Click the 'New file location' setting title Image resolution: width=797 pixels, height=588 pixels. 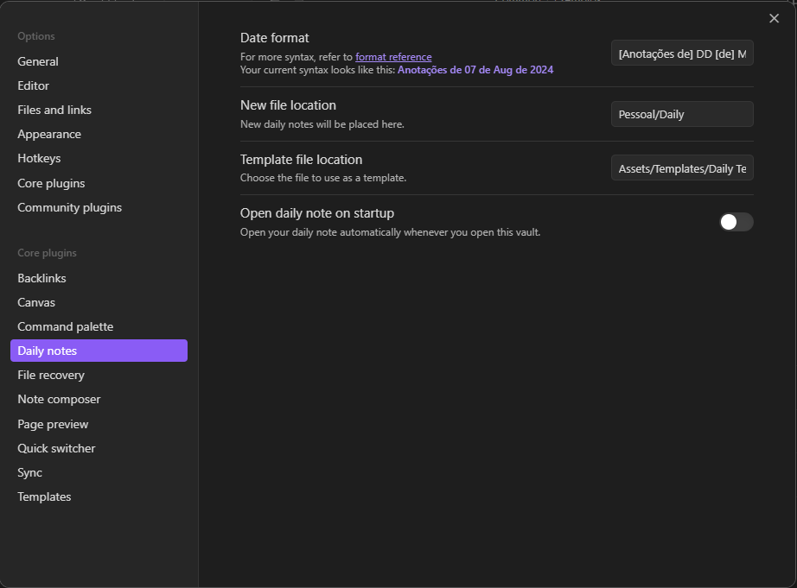288,105
